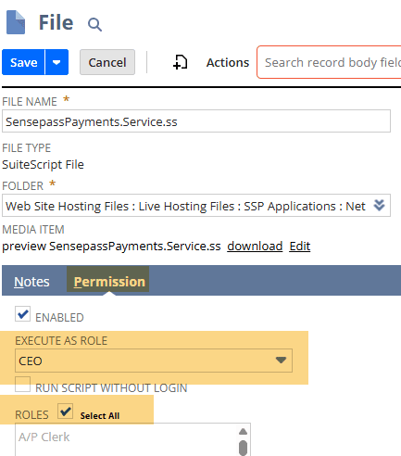Click the new document plus icon
The height and width of the screenshot is (456, 401).
180,62
